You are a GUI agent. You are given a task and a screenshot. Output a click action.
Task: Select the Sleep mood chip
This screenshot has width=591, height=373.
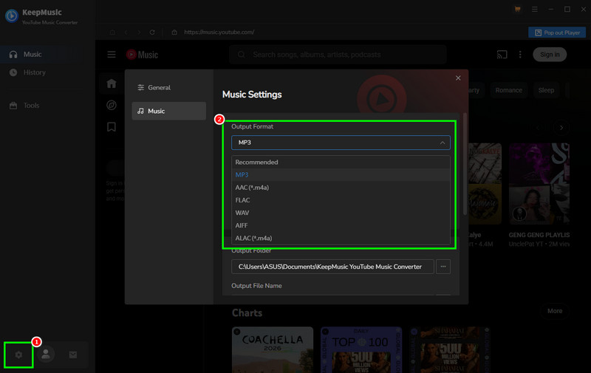[546, 90]
